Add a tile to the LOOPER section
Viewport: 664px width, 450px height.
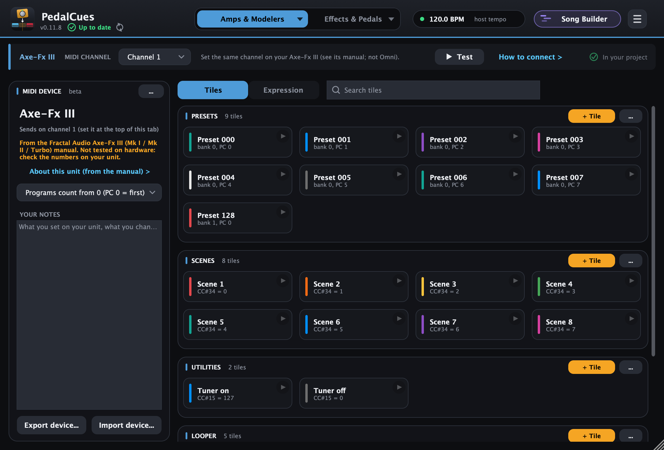591,435
